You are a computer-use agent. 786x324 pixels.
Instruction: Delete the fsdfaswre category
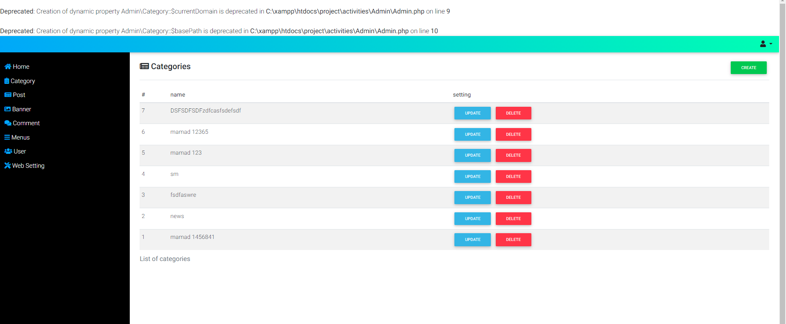pos(513,198)
